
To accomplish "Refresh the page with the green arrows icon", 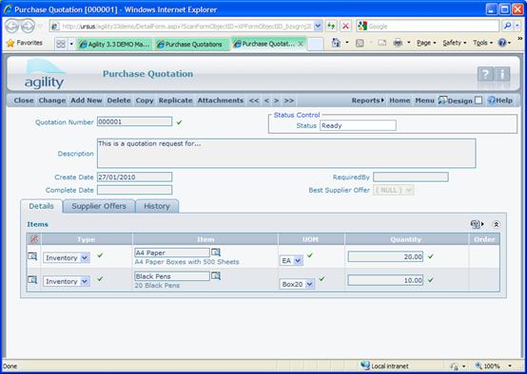I will pos(331,26).
